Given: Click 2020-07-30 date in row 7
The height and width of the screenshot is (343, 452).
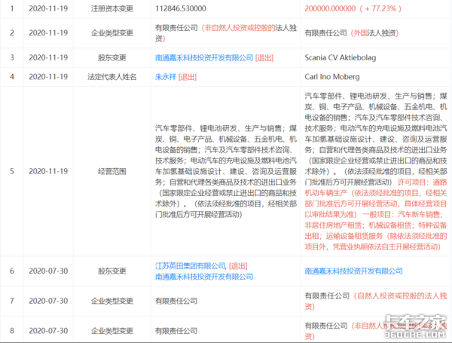Looking at the screenshot, I should (x=48, y=301).
